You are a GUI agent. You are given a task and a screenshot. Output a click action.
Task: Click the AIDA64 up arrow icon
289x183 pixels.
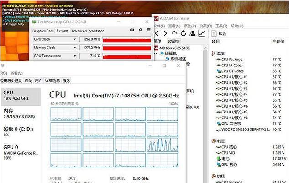pyautogui.click(x=174, y=33)
